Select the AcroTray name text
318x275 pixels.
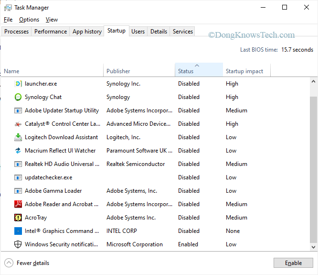tap(36, 218)
